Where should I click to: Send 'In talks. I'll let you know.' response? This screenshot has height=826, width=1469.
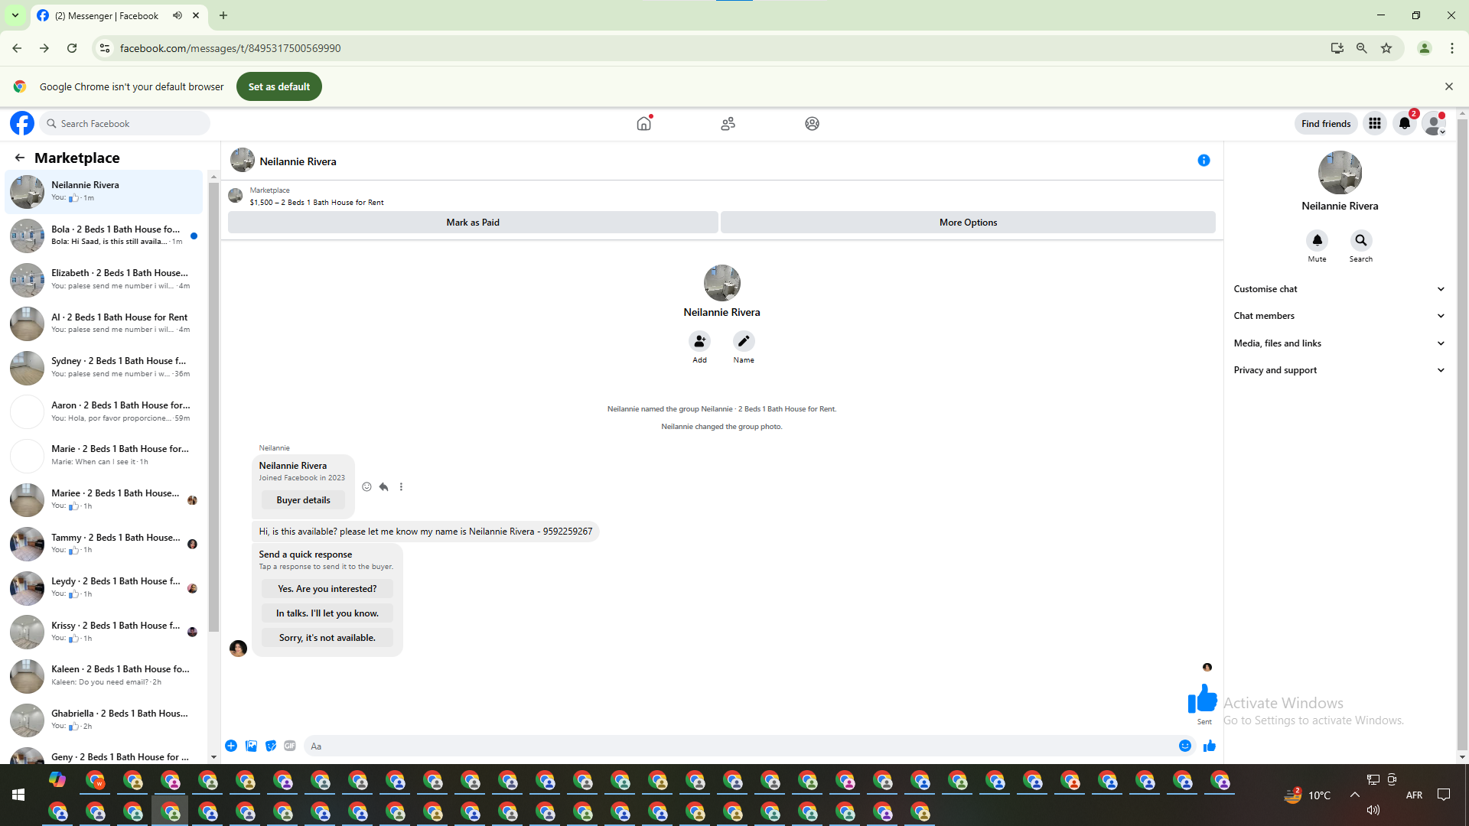coord(327,613)
